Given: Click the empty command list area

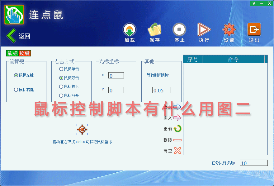Looking at the screenshot, I should point(225,109).
